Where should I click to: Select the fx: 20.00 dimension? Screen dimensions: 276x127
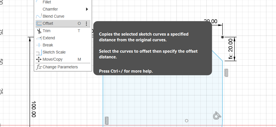point(231,49)
